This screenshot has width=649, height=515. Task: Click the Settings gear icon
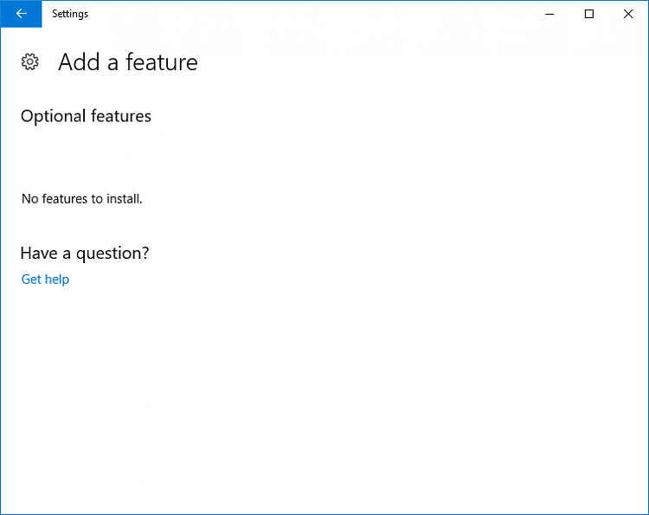coord(30,61)
